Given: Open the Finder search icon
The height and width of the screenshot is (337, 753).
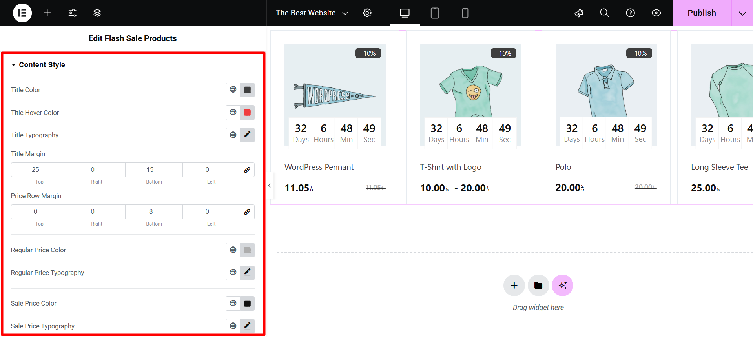Looking at the screenshot, I should tap(605, 13).
